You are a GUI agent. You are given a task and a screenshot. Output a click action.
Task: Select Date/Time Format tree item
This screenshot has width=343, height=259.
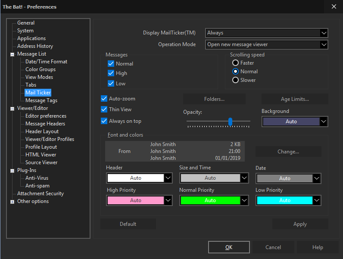click(46, 62)
